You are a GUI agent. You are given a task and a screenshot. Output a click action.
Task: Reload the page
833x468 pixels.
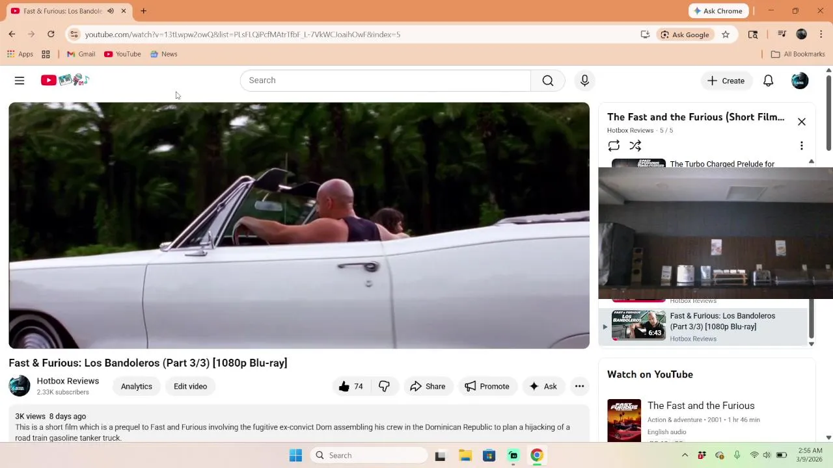[51, 34]
